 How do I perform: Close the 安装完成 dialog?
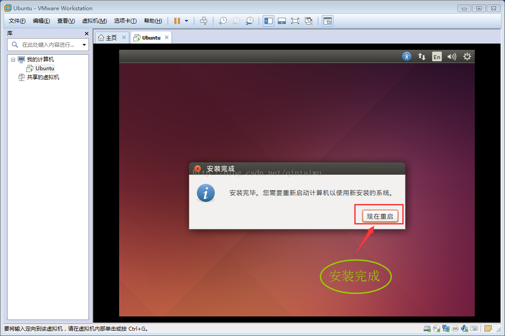tap(198, 169)
